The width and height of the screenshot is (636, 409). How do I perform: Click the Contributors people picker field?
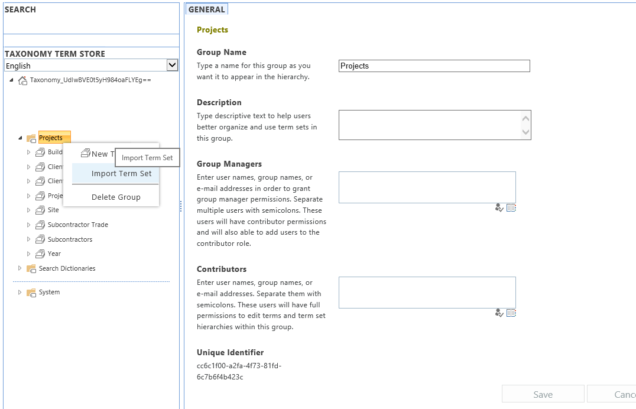pyautogui.click(x=427, y=293)
